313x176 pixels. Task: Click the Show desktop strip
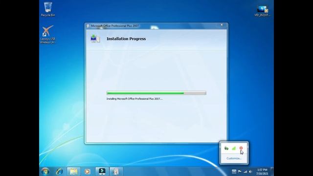[272, 172]
